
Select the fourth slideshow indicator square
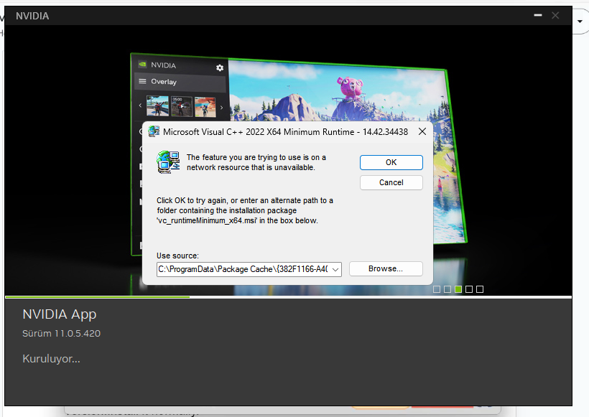click(469, 289)
